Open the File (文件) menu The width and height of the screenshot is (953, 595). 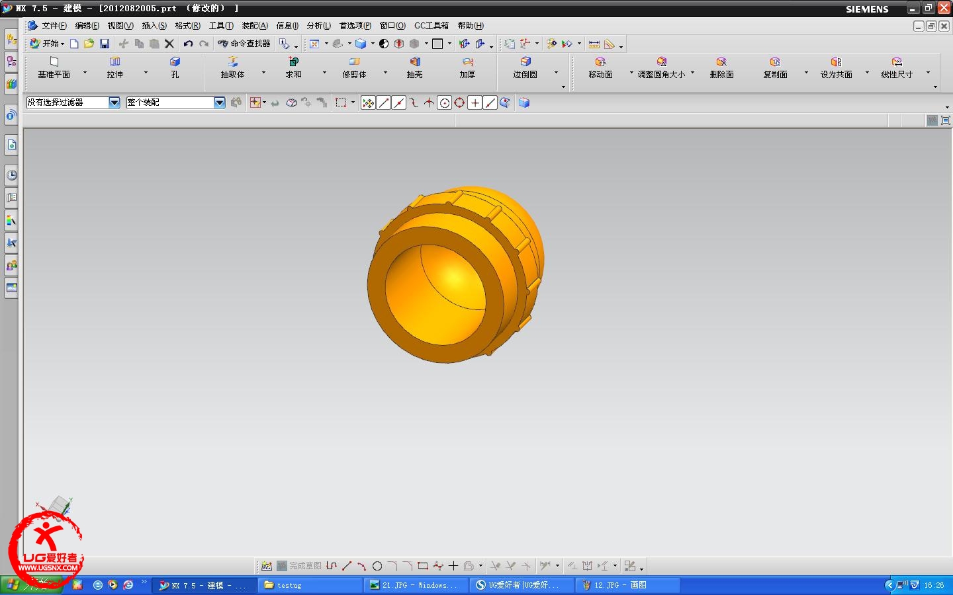(54, 26)
